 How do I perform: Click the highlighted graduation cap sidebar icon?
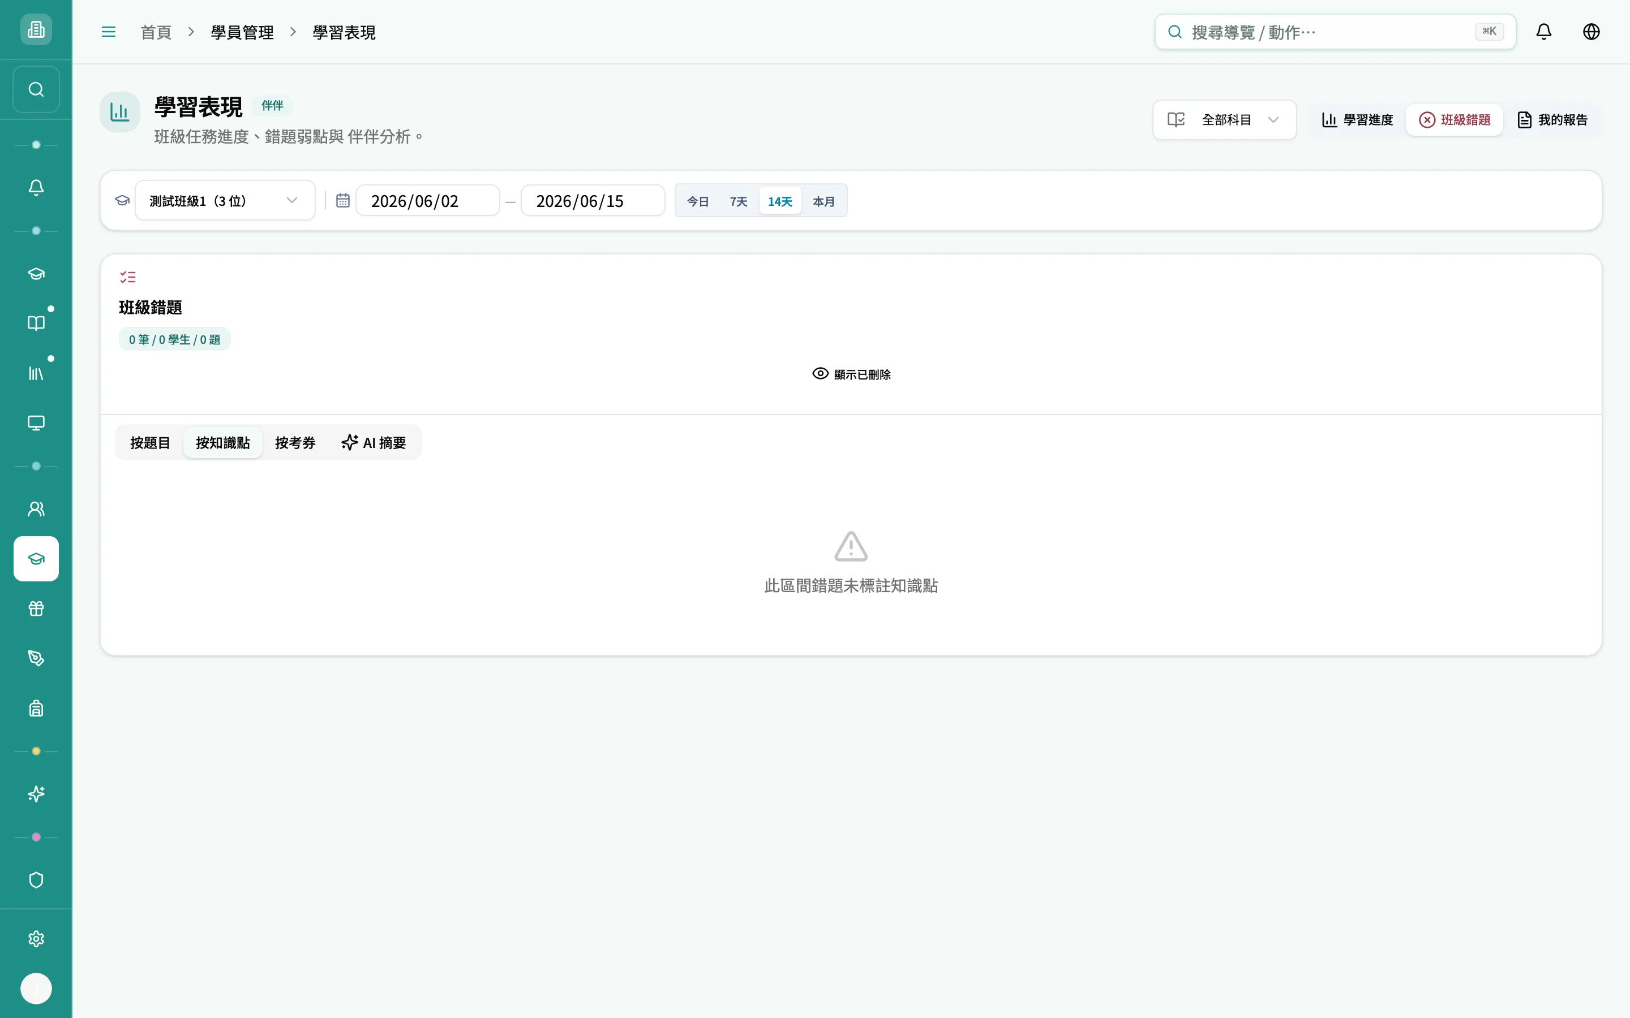pos(36,559)
